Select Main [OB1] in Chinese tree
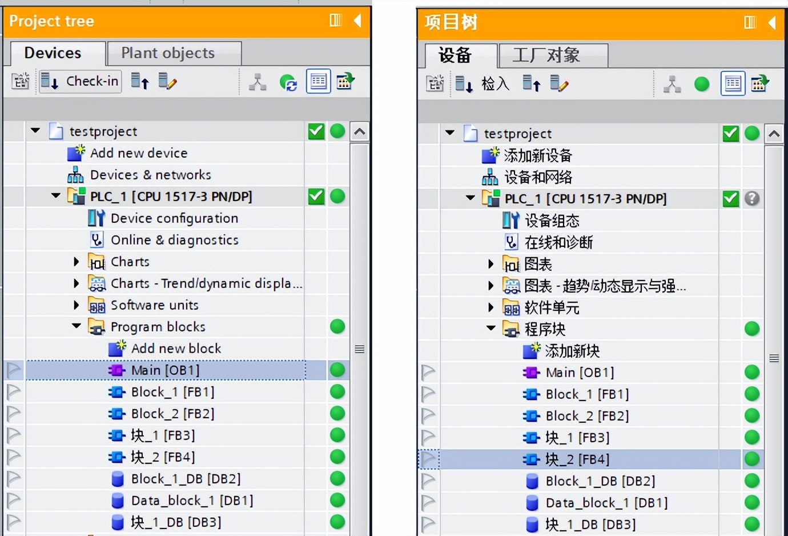 pos(580,373)
